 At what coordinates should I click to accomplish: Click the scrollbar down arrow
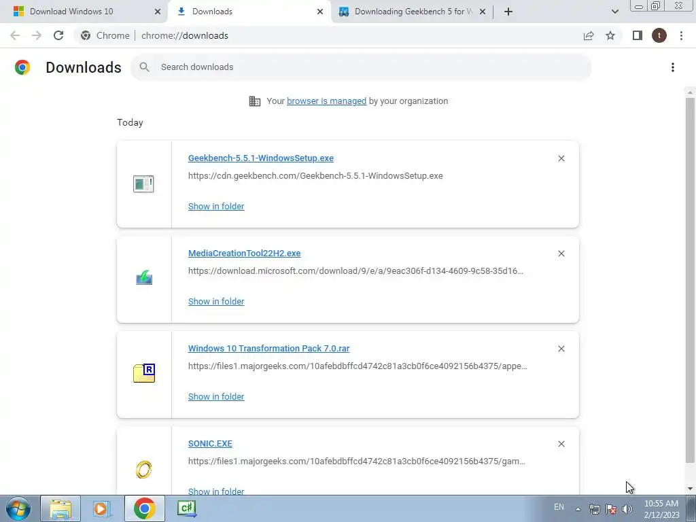coord(690,489)
